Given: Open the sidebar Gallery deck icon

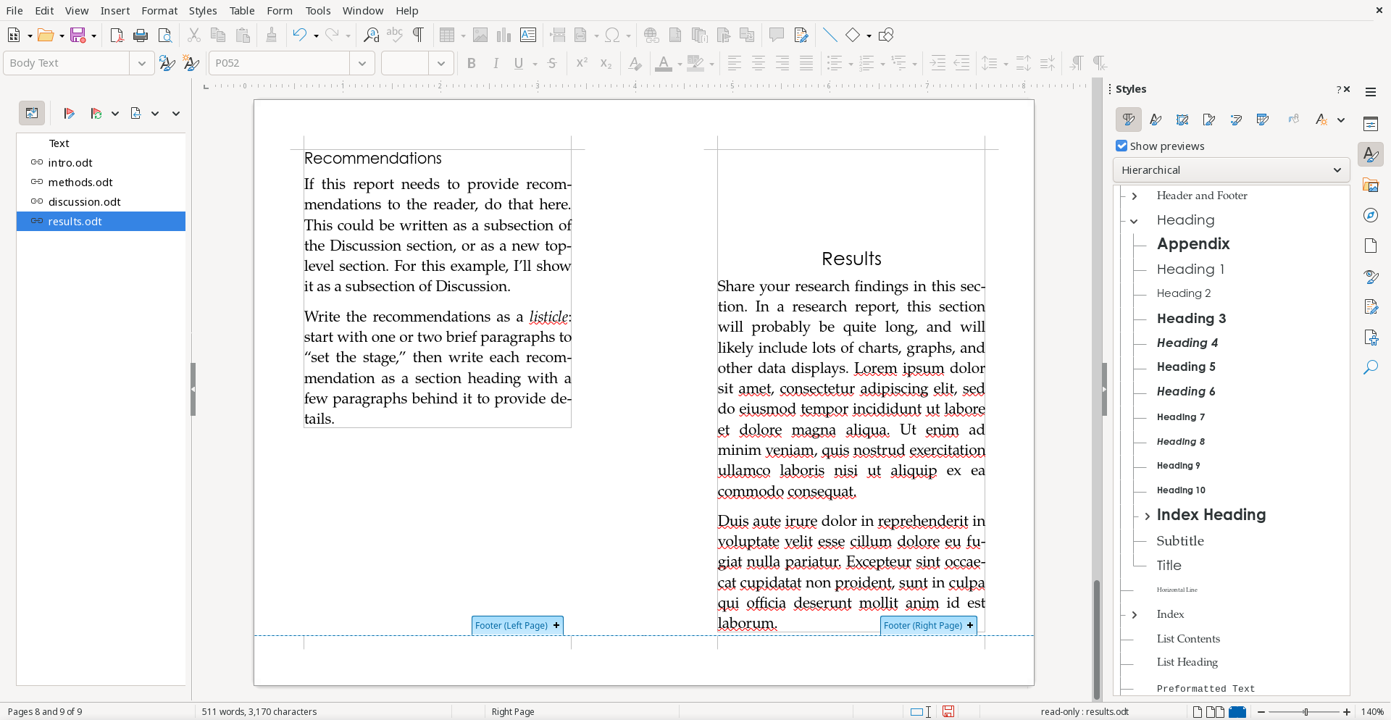Looking at the screenshot, I should 1371,185.
